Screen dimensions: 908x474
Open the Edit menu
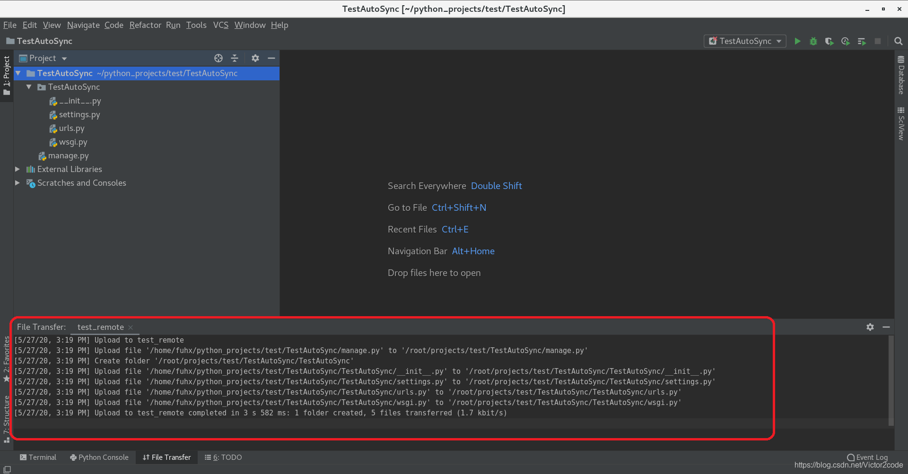pyautogui.click(x=30, y=25)
